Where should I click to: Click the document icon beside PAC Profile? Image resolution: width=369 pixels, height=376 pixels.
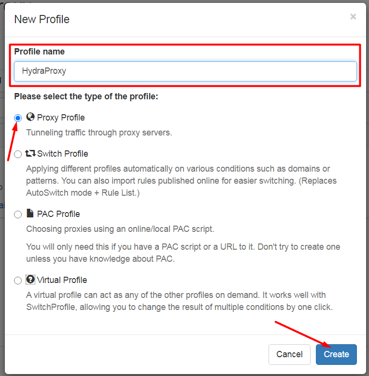tap(30, 213)
